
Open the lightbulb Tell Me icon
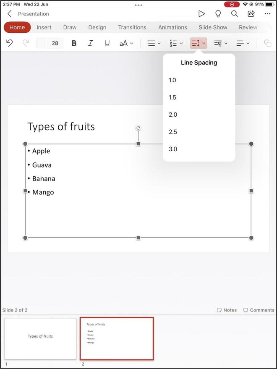pos(218,14)
